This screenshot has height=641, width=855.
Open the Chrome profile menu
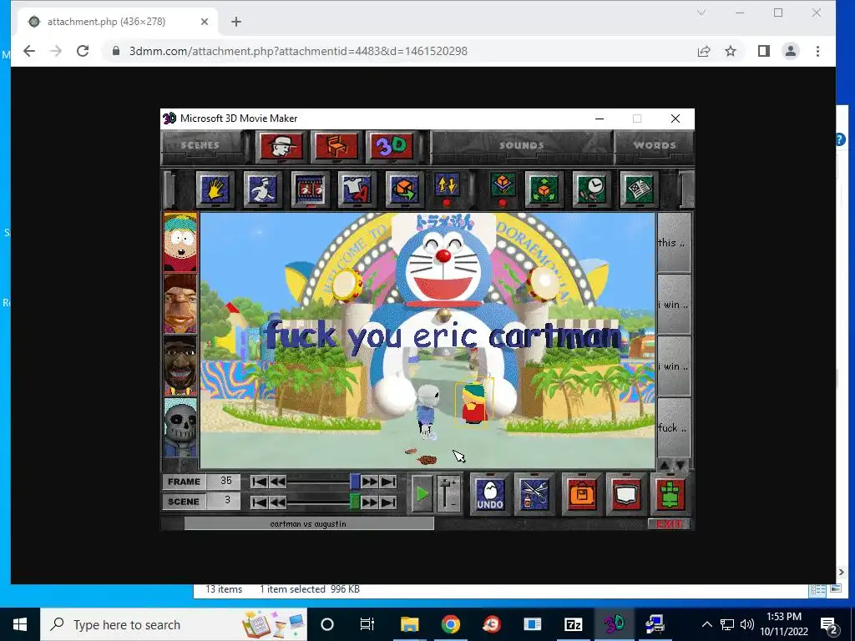(x=790, y=51)
